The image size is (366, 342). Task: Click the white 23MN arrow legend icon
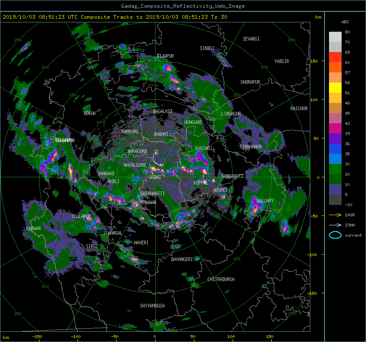click(x=335, y=225)
